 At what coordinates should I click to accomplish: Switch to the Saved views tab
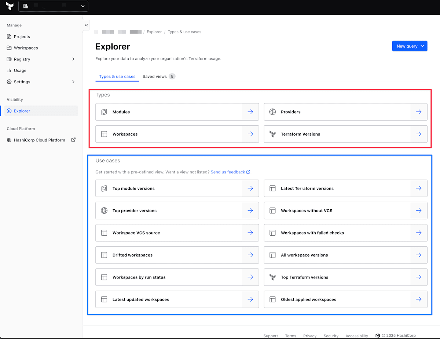tap(159, 77)
